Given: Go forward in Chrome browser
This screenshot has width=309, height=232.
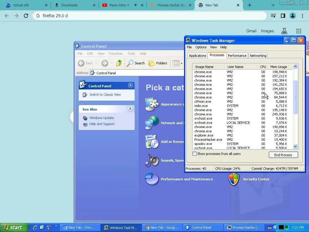Looking at the screenshot, I should coord(16,16).
